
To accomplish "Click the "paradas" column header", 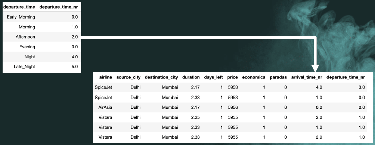I will (x=278, y=77).
